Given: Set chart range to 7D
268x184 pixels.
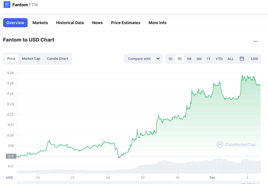Looking at the screenshot, I should (x=179, y=59).
